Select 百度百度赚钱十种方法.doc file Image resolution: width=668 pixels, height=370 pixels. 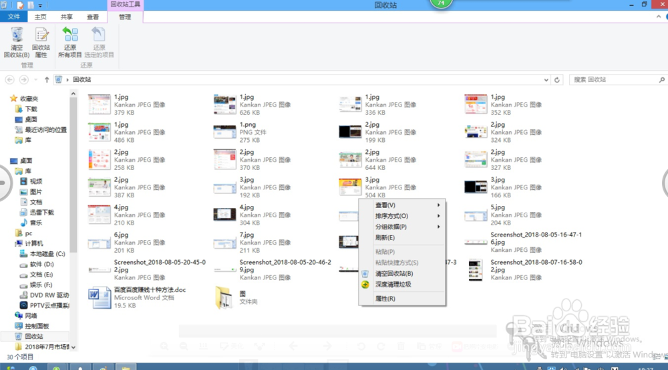[137, 297]
